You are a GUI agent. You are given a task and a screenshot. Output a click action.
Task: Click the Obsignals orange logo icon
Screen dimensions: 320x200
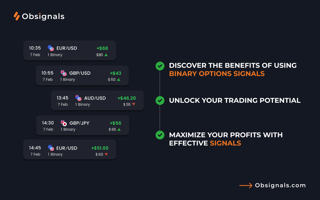17,16
